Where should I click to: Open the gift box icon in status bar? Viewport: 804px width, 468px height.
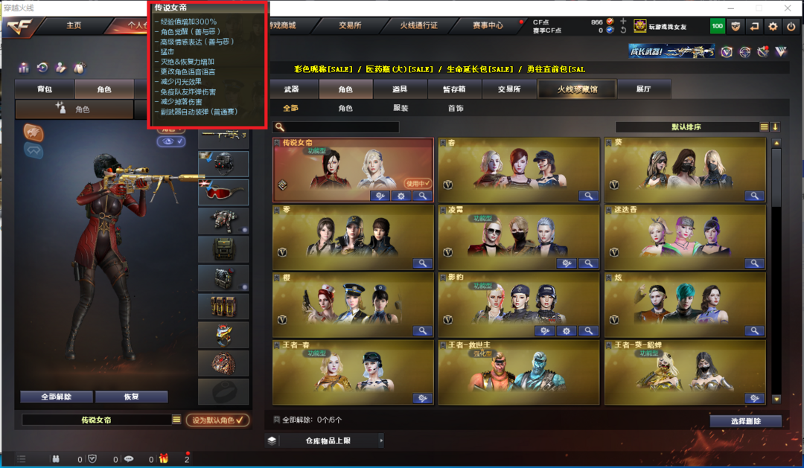pyautogui.click(x=164, y=459)
